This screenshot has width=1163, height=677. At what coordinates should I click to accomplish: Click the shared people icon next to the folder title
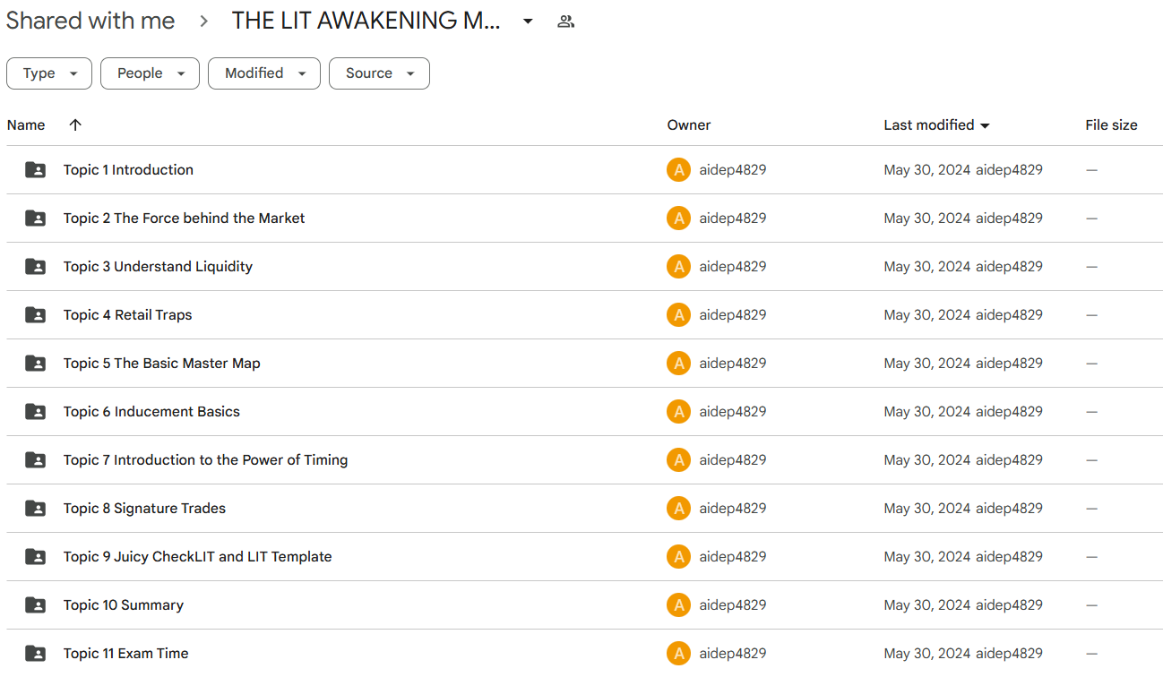click(x=565, y=21)
